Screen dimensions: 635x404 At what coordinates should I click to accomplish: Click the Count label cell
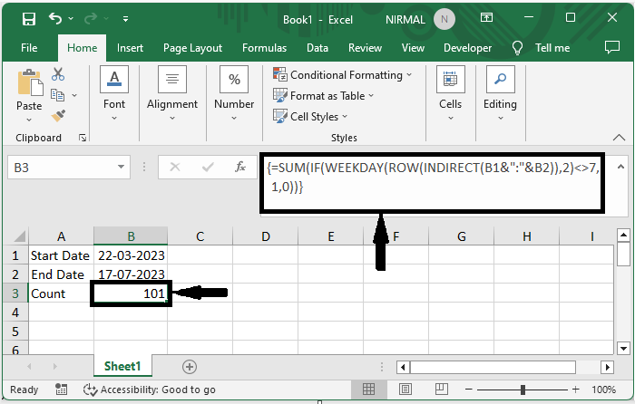[x=61, y=293]
